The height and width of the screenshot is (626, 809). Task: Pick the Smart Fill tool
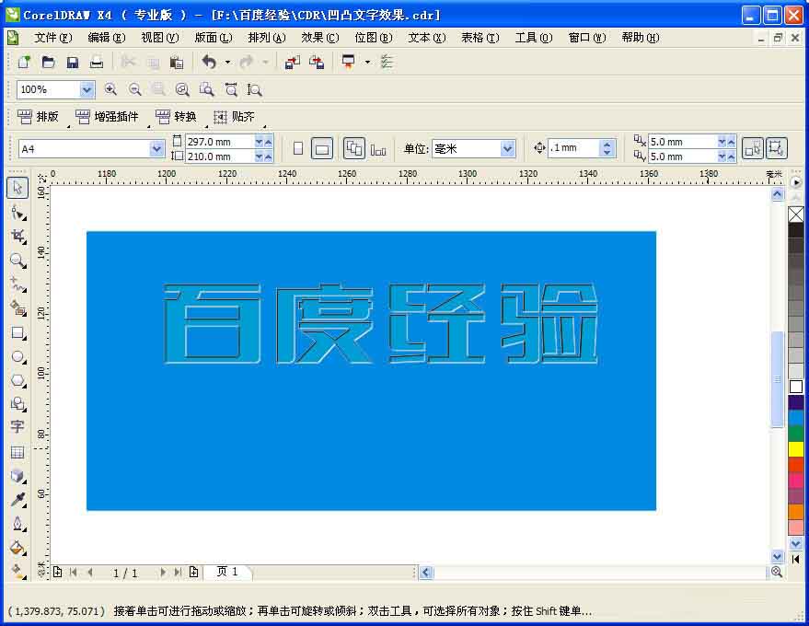pyautogui.click(x=17, y=308)
